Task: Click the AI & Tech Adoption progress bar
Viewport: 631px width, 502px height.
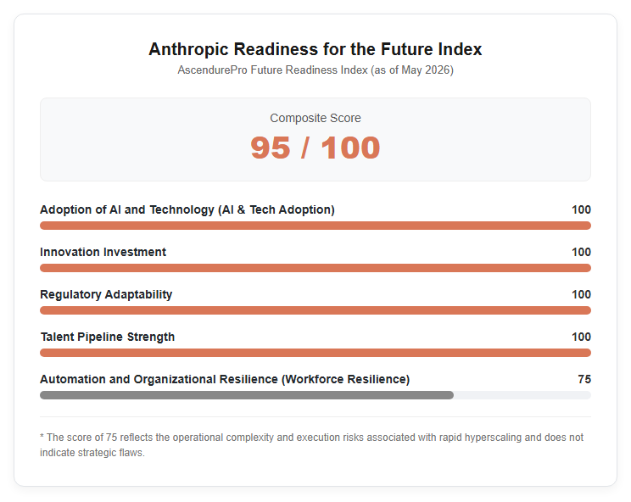Action: point(315,226)
